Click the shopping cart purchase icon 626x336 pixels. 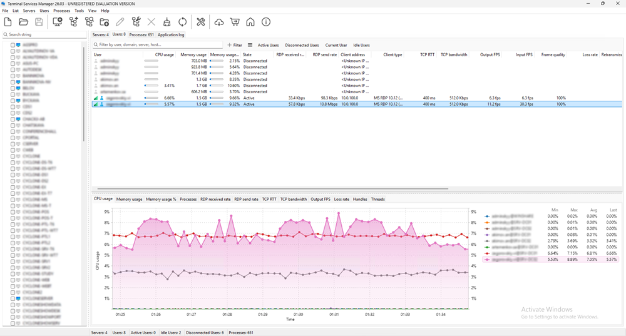(x=235, y=23)
